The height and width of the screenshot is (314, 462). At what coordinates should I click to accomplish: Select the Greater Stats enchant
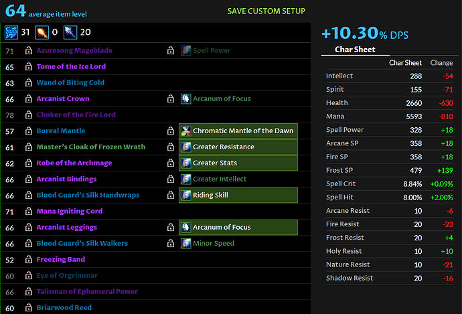(238, 163)
